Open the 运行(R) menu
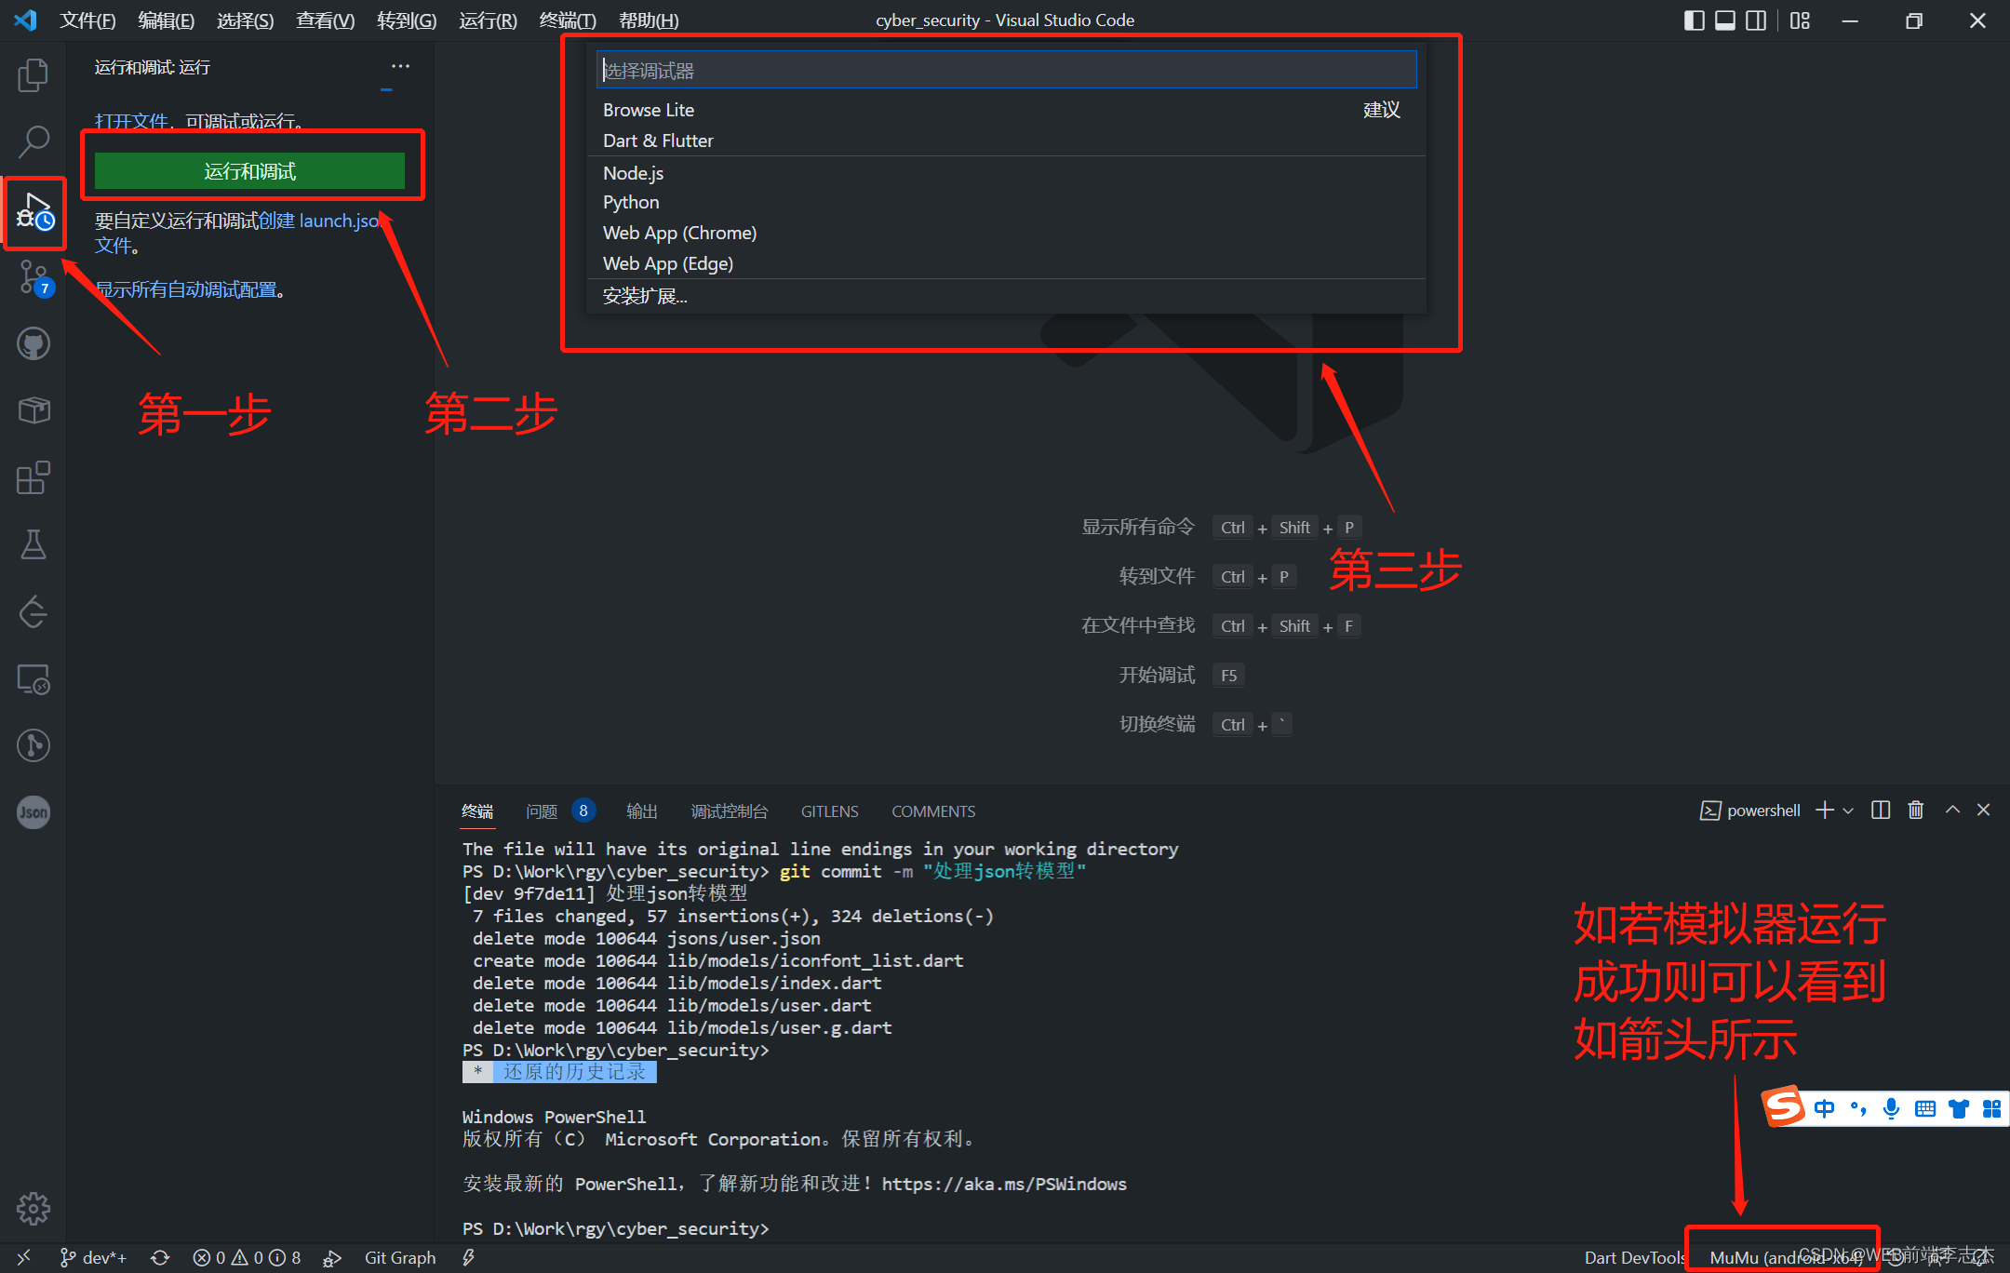The width and height of the screenshot is (2010, 1273). tap(488, 20)
